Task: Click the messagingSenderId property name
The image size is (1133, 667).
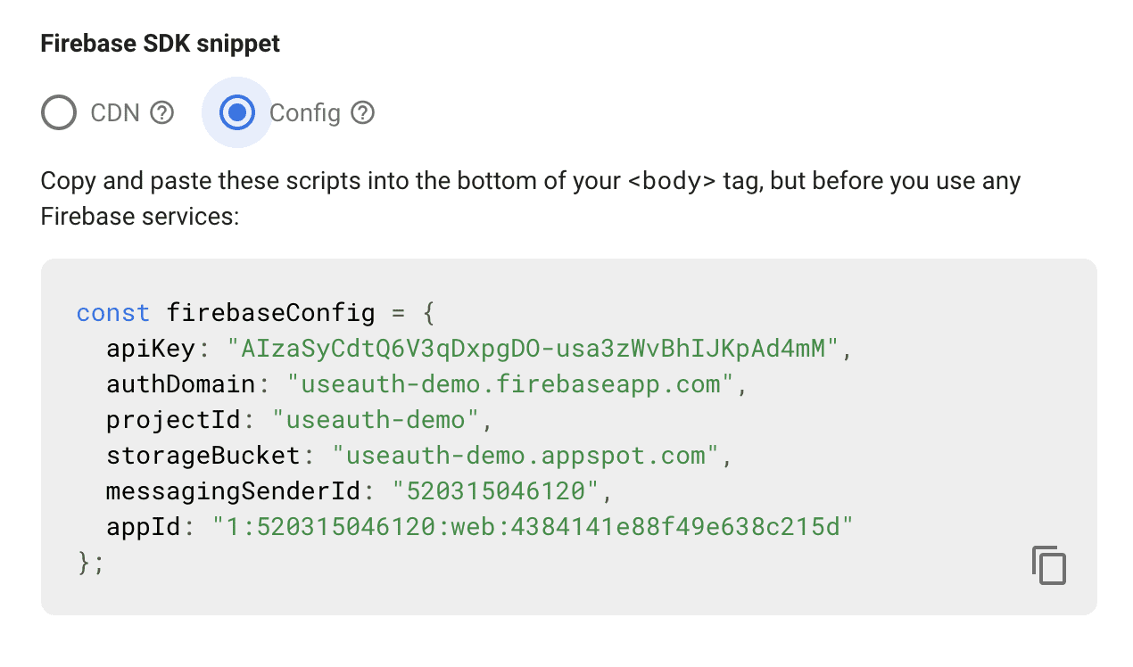Action: (x=233, y=491)
